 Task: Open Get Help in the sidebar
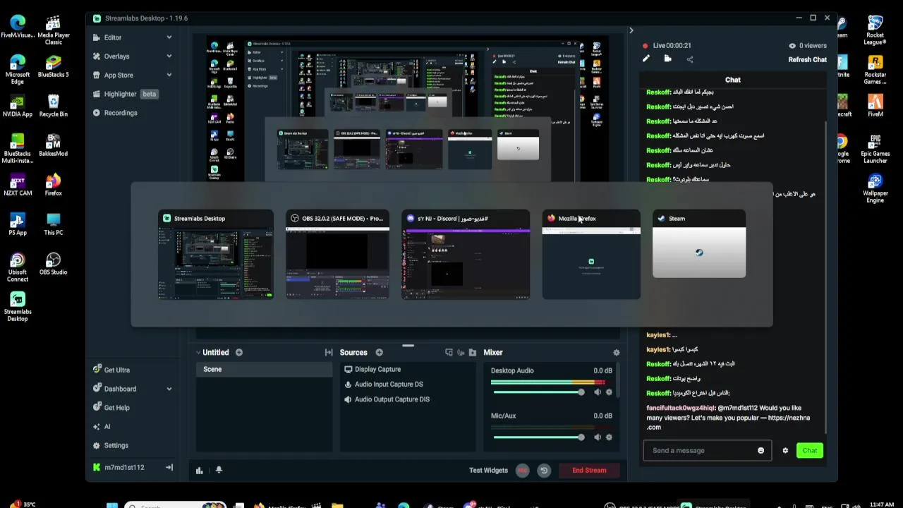click(x=111, y=408)
